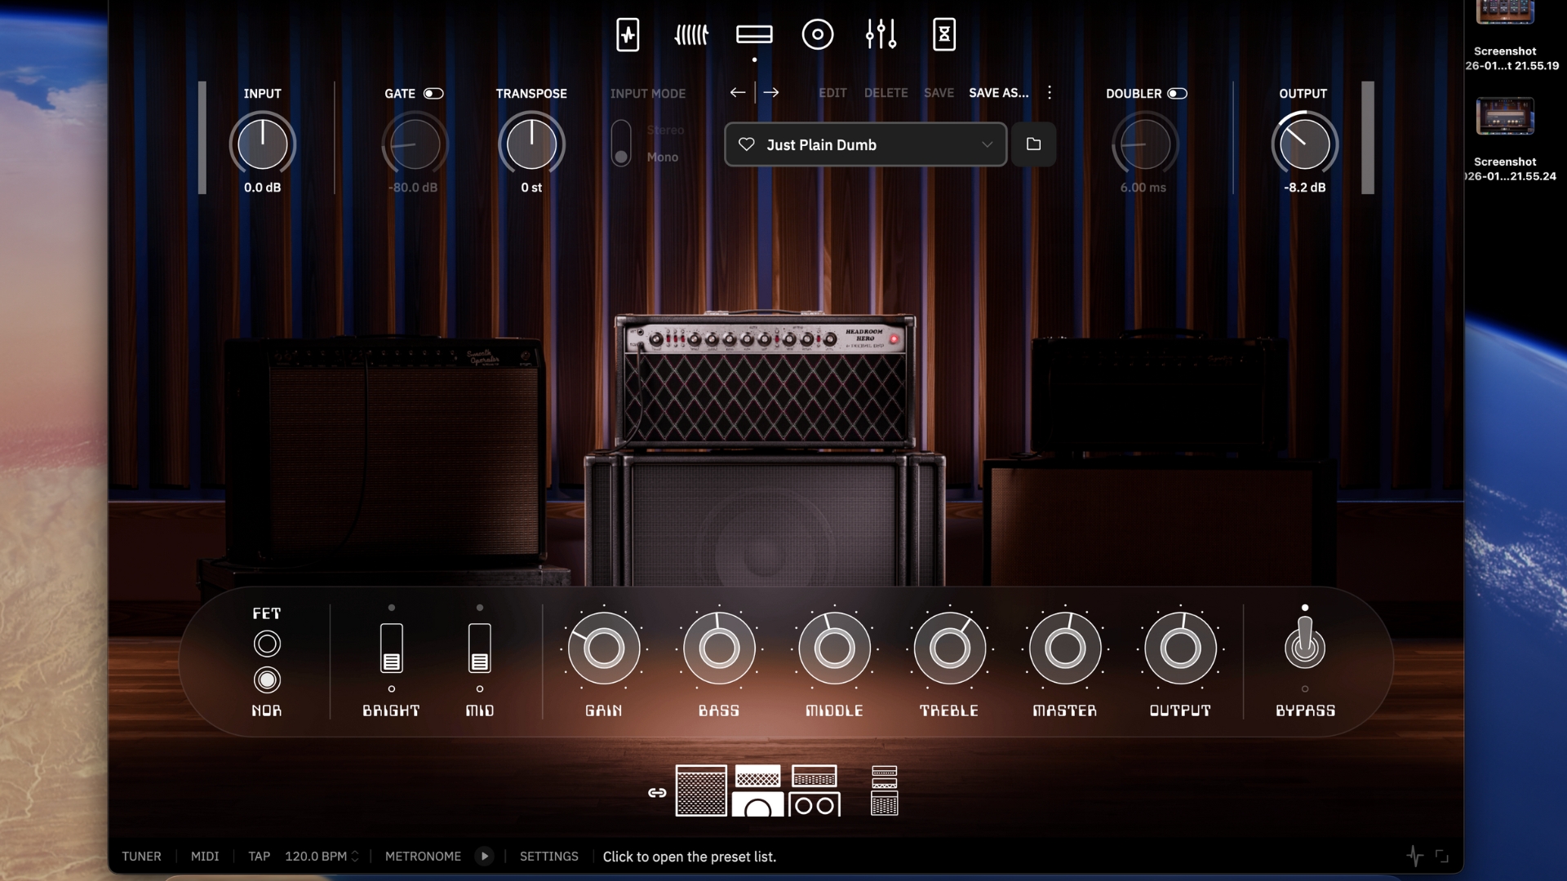Adjust the 120.0 BPM stepper
The height and width of the screenshot is (881, 1567).
pyautogui.click(x=353, y=856)
